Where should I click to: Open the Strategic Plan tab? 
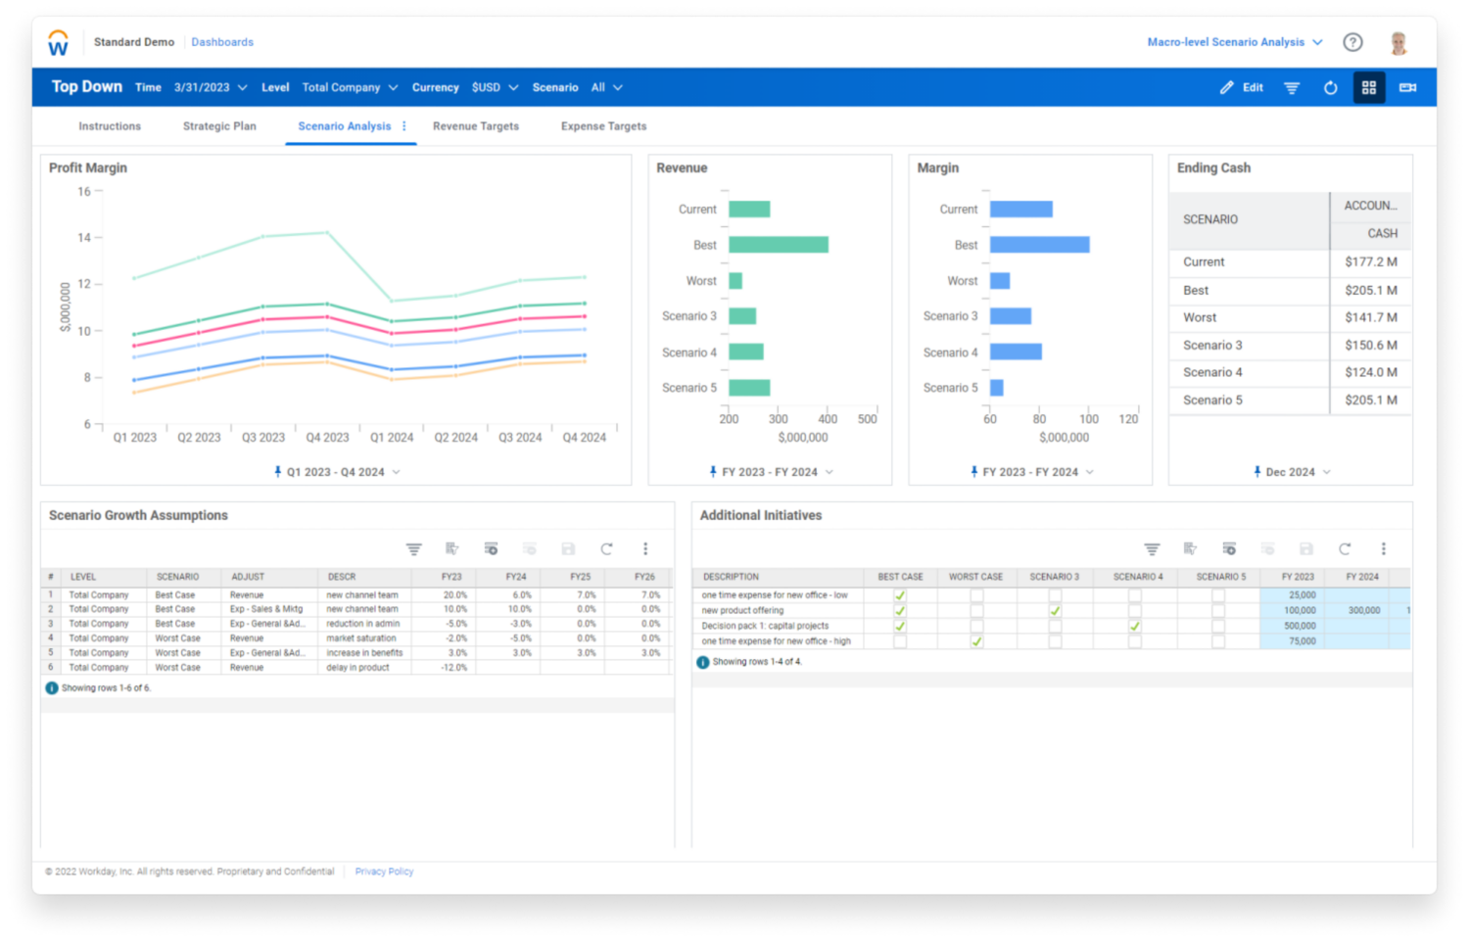pos(219,126)
